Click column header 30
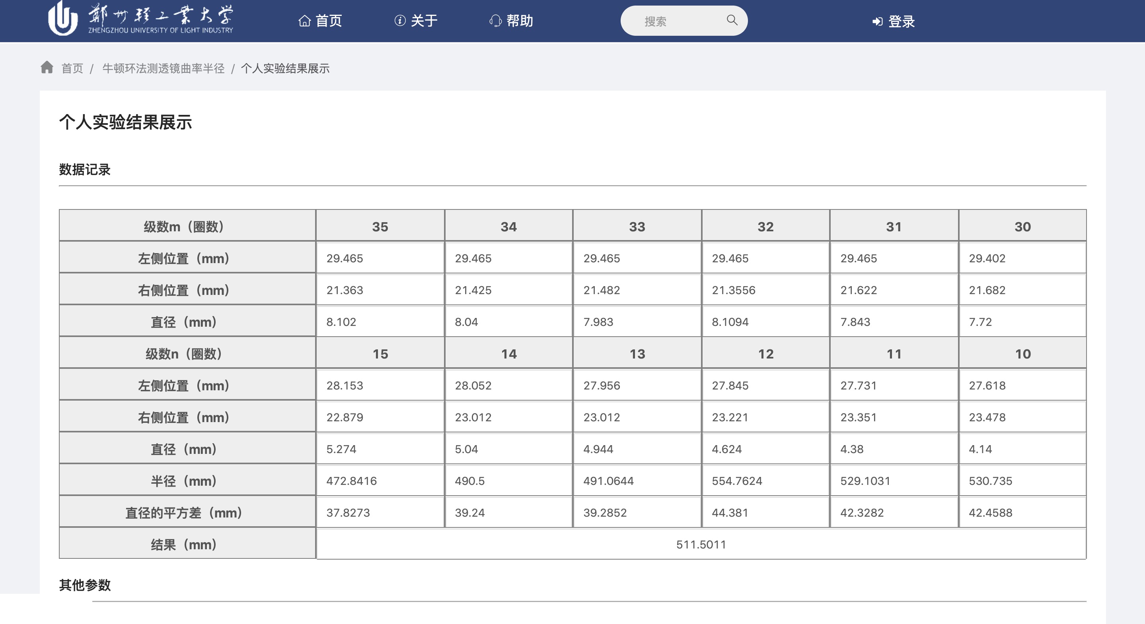This screenshot has width=1145, height=624. (x=1022, y=226)
